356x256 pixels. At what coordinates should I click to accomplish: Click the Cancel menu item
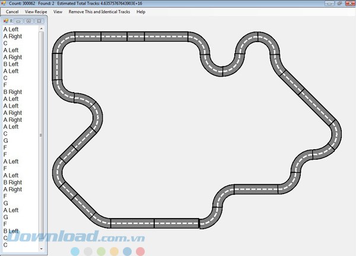click(12, 11)
